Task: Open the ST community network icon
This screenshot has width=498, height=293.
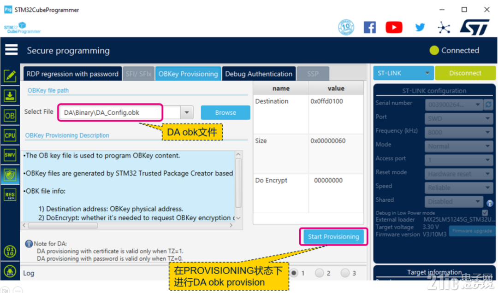Action: click(444, 28)
